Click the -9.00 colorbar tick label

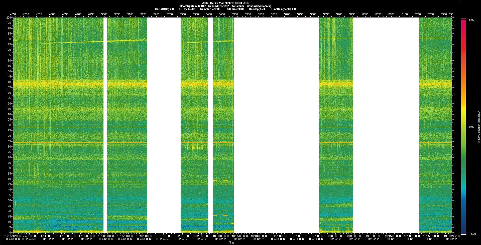[471, 127]
